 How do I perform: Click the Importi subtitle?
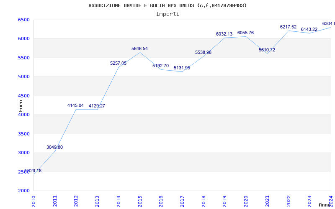167,14
